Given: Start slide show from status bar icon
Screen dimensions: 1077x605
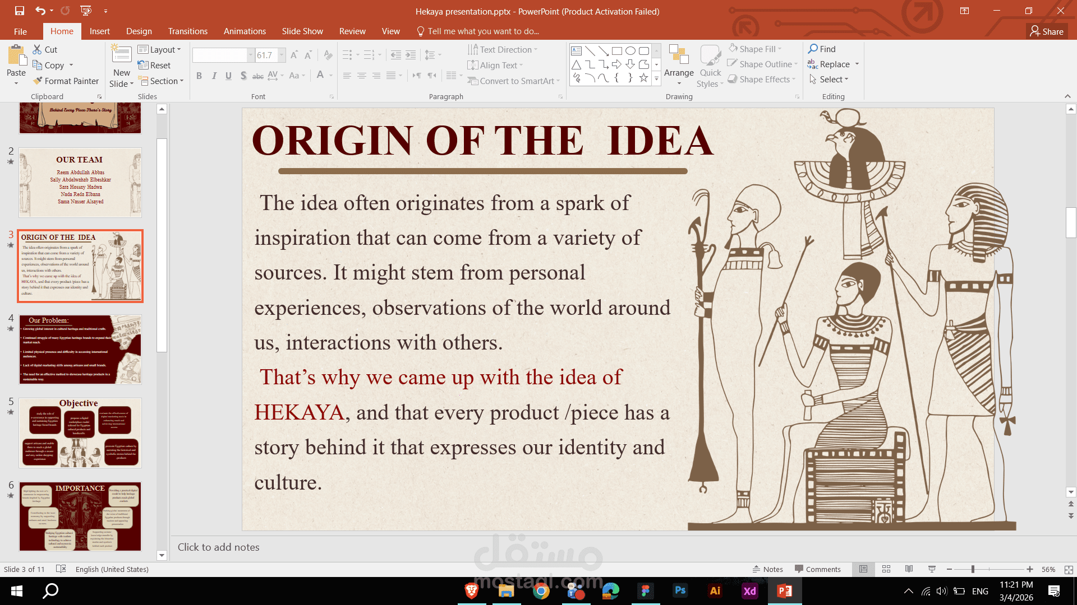Looking at the screenshot, I should click(x=932, y=569).
